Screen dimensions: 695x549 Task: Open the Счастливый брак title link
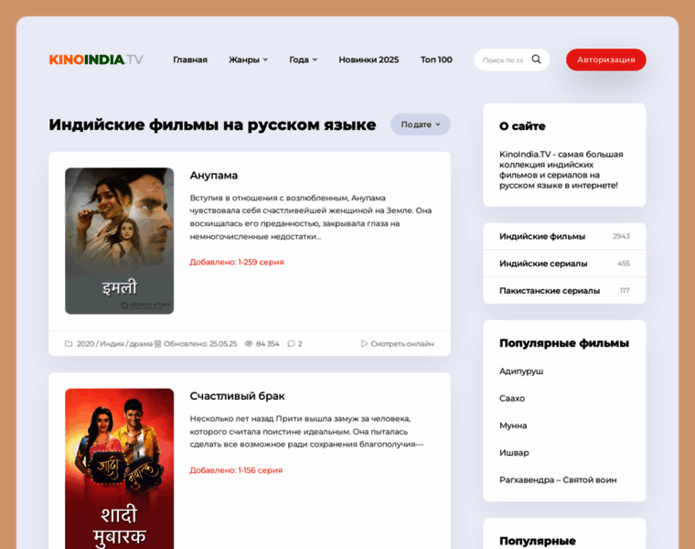pos(237,396)
